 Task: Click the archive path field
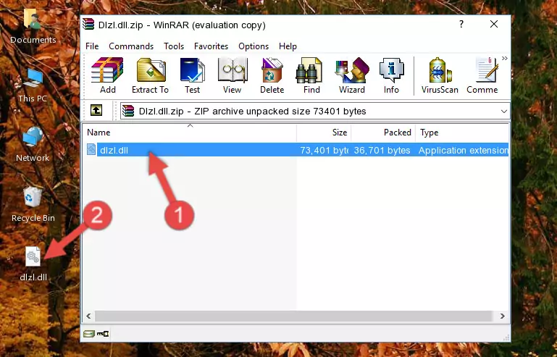[315, 112]
